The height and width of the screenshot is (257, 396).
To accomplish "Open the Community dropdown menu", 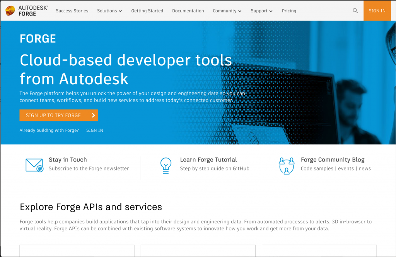I will 227,11.
